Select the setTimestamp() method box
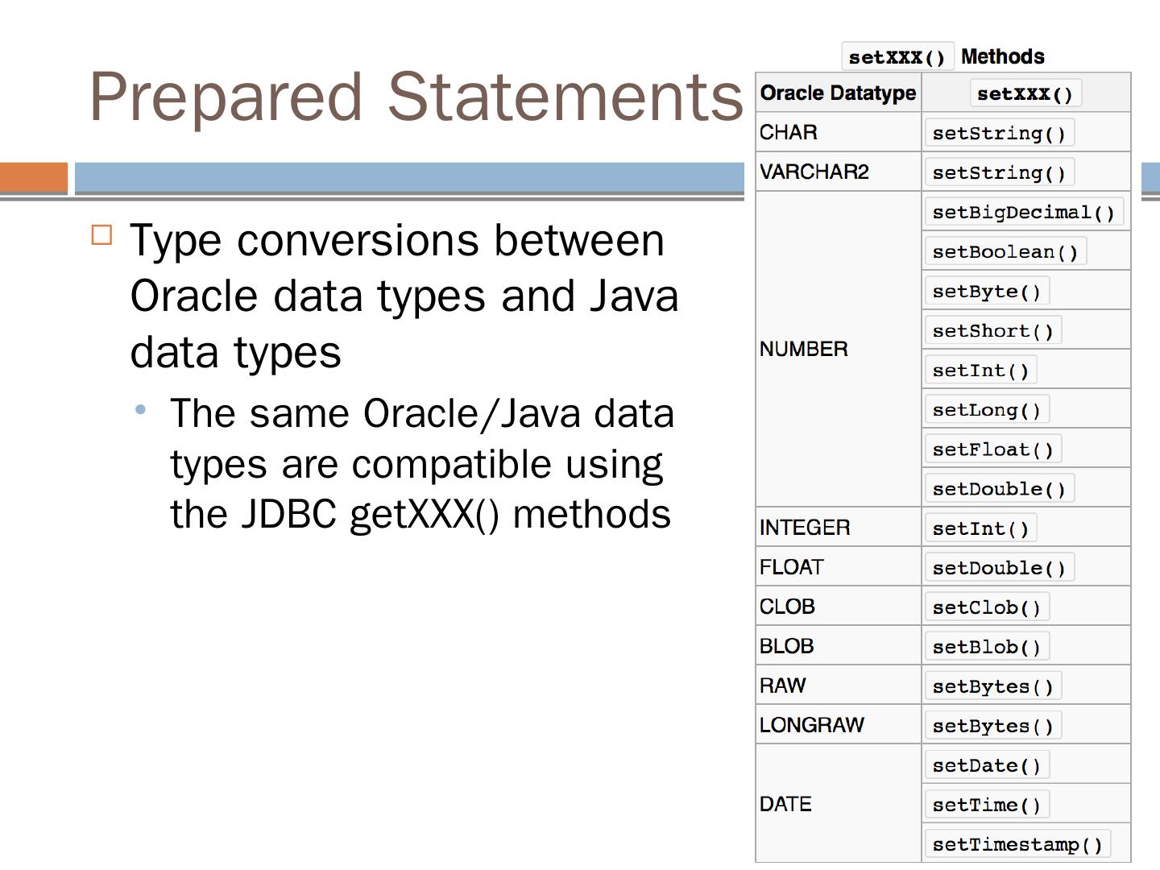This screenshot has height=870, width=1160. pyautogui.click(x=1017, y=843)
